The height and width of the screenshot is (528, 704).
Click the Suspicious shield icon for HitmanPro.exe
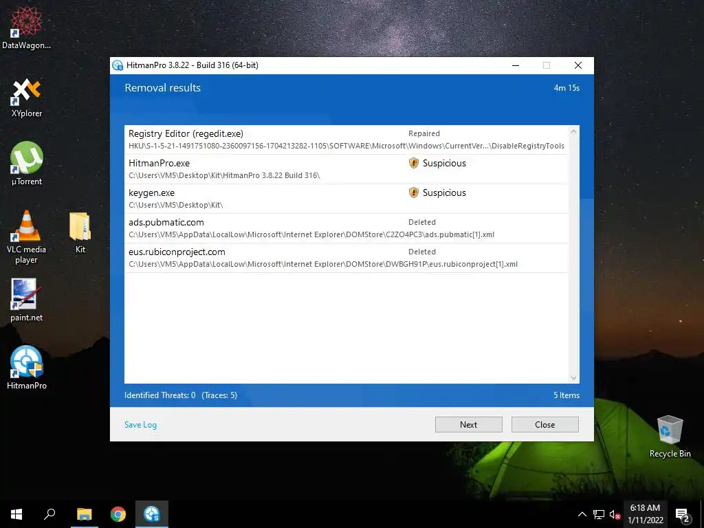tap(413, 163)
